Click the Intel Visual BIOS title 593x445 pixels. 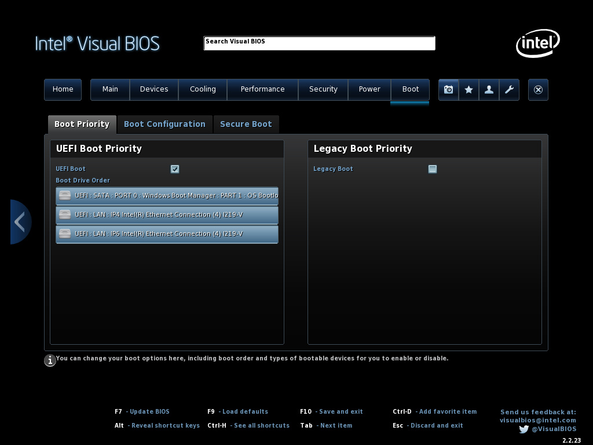tap(97, 43)
